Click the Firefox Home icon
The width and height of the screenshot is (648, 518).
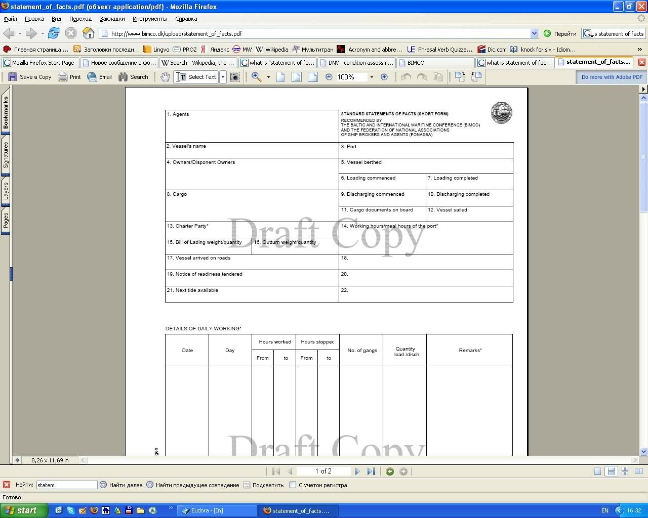(x=89, y=33)
